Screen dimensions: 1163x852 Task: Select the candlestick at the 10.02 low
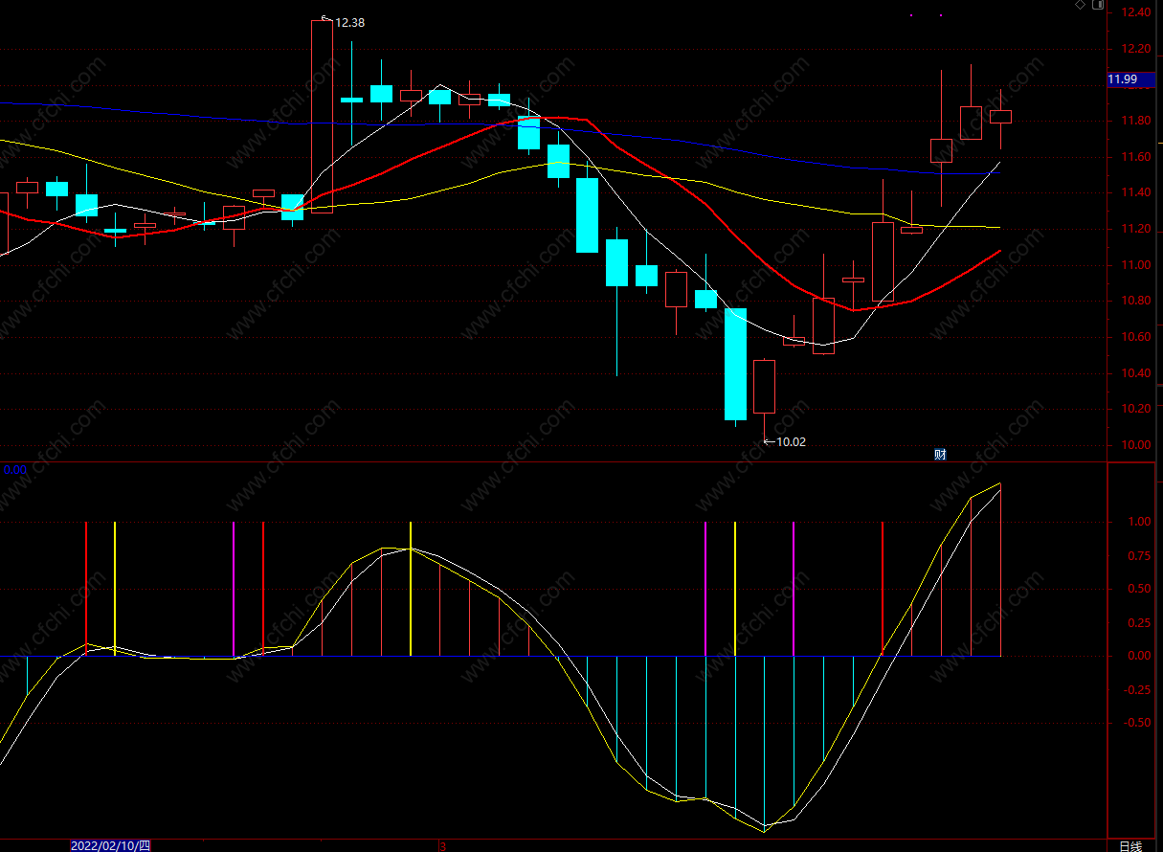(x=764, y=387)
